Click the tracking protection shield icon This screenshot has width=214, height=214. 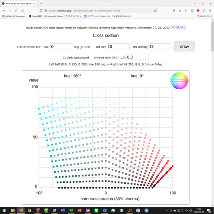pos(41,11)
